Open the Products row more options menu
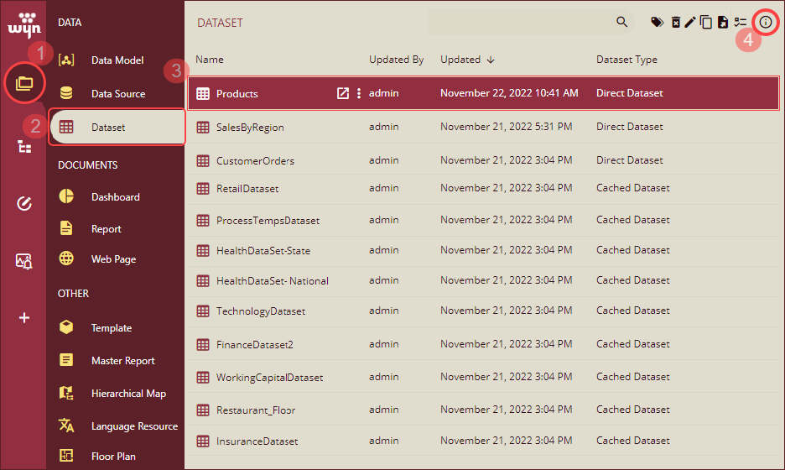The height and width of the screenshot is (470, 785). [359, 93]
